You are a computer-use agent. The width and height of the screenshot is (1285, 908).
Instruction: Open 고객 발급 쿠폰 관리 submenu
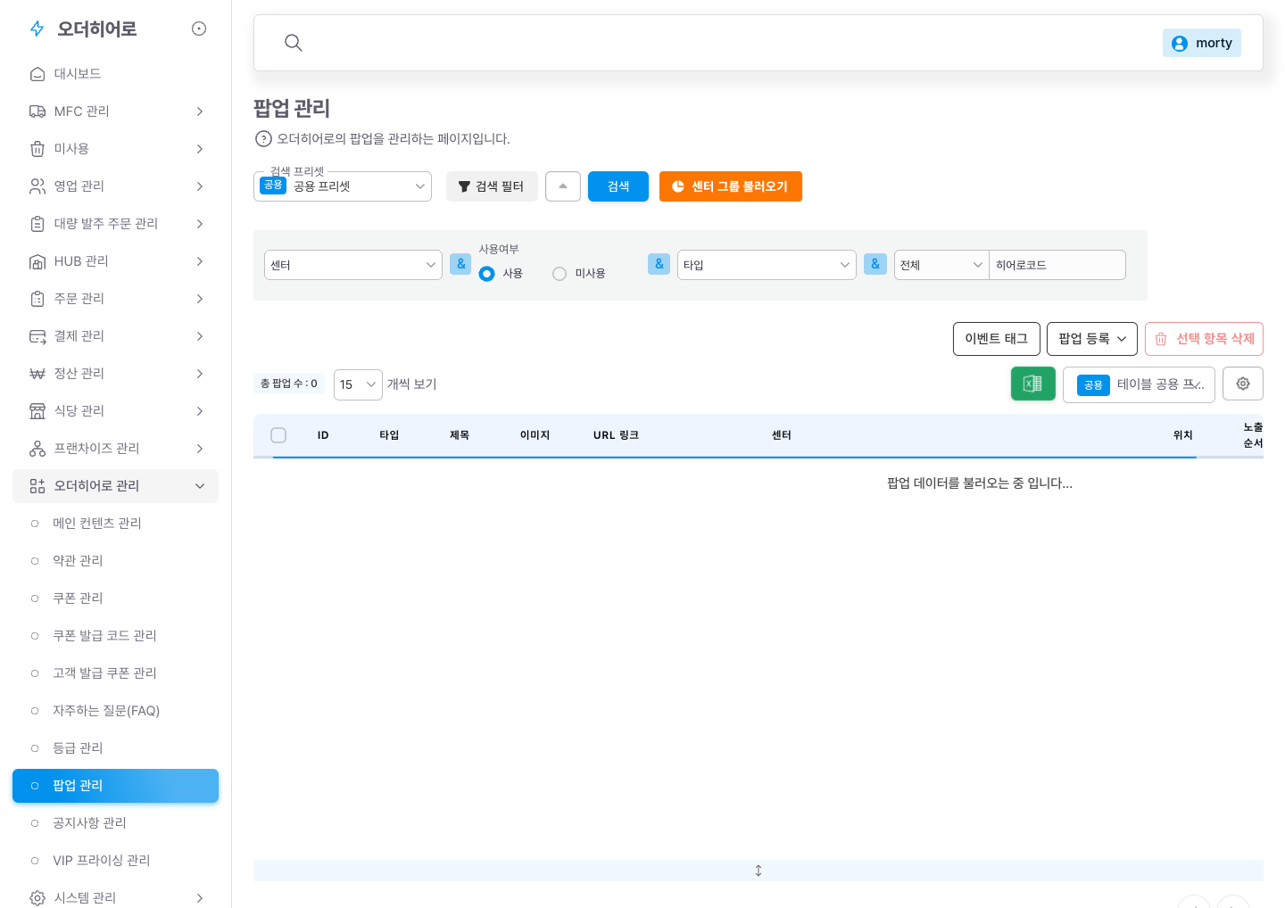coord(115,673)
